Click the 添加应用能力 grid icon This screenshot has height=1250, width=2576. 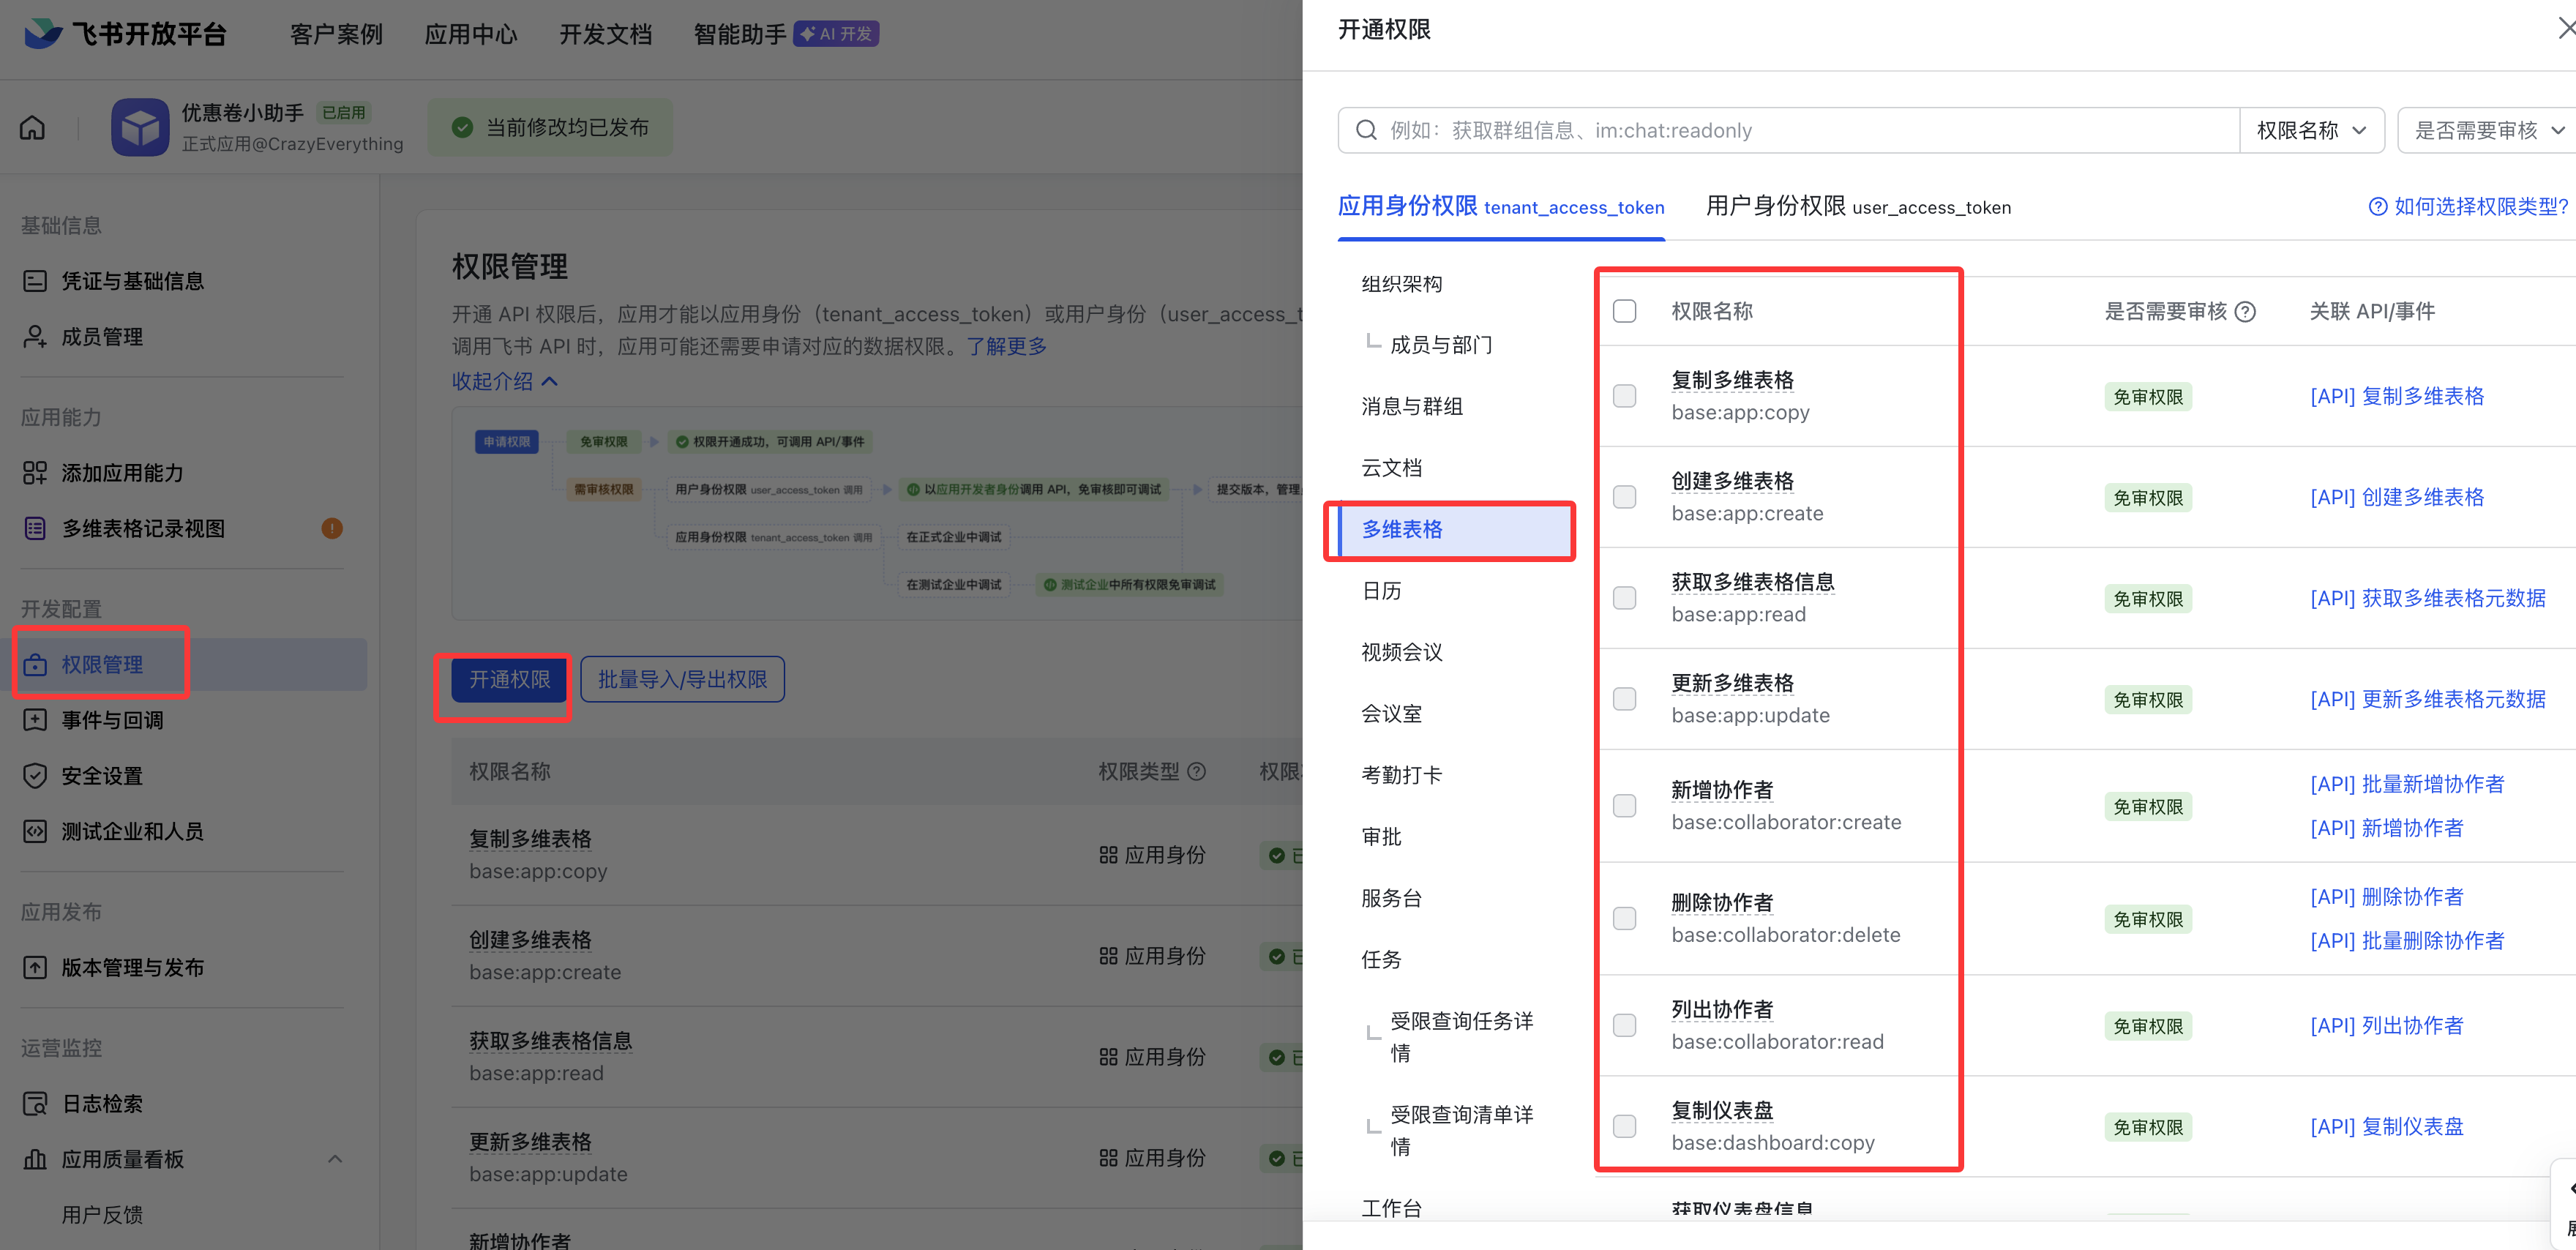(35, 473)
